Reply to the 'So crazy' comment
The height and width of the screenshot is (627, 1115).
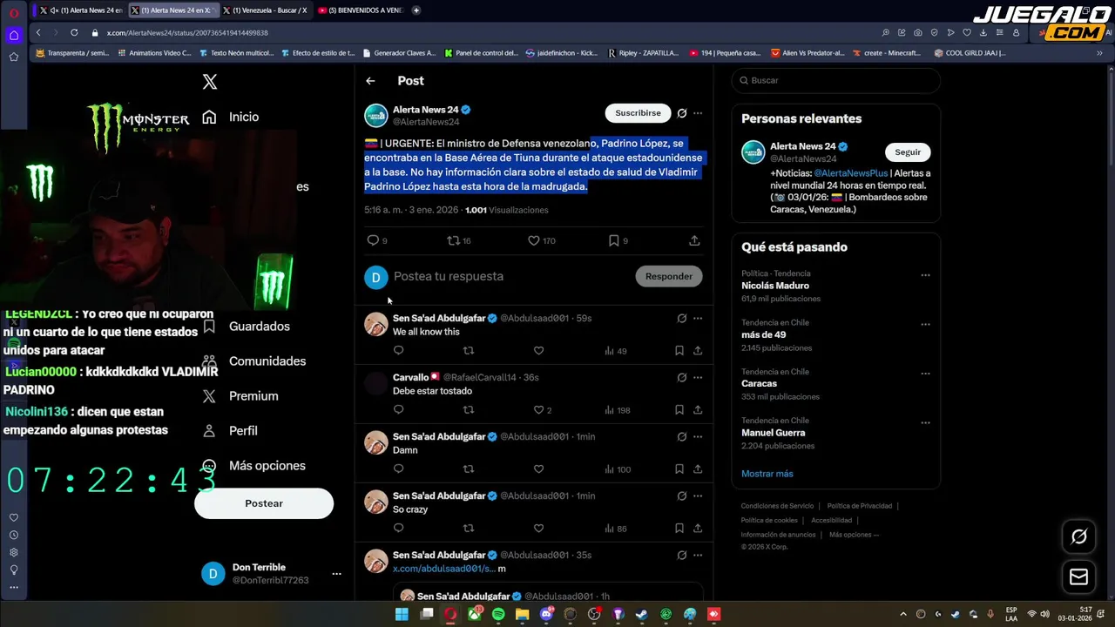[398, 529]
